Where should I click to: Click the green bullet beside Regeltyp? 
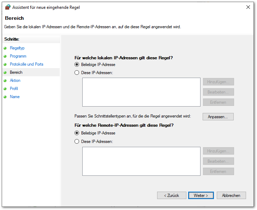(x=5, y=48)
